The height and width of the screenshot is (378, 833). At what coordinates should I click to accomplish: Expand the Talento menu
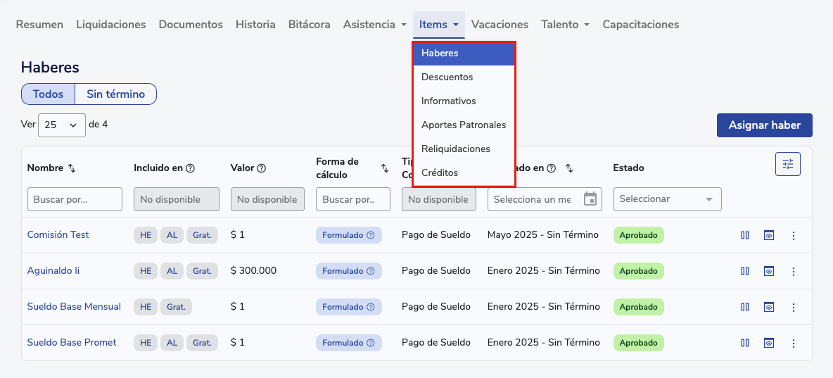(x=565, y=25)
